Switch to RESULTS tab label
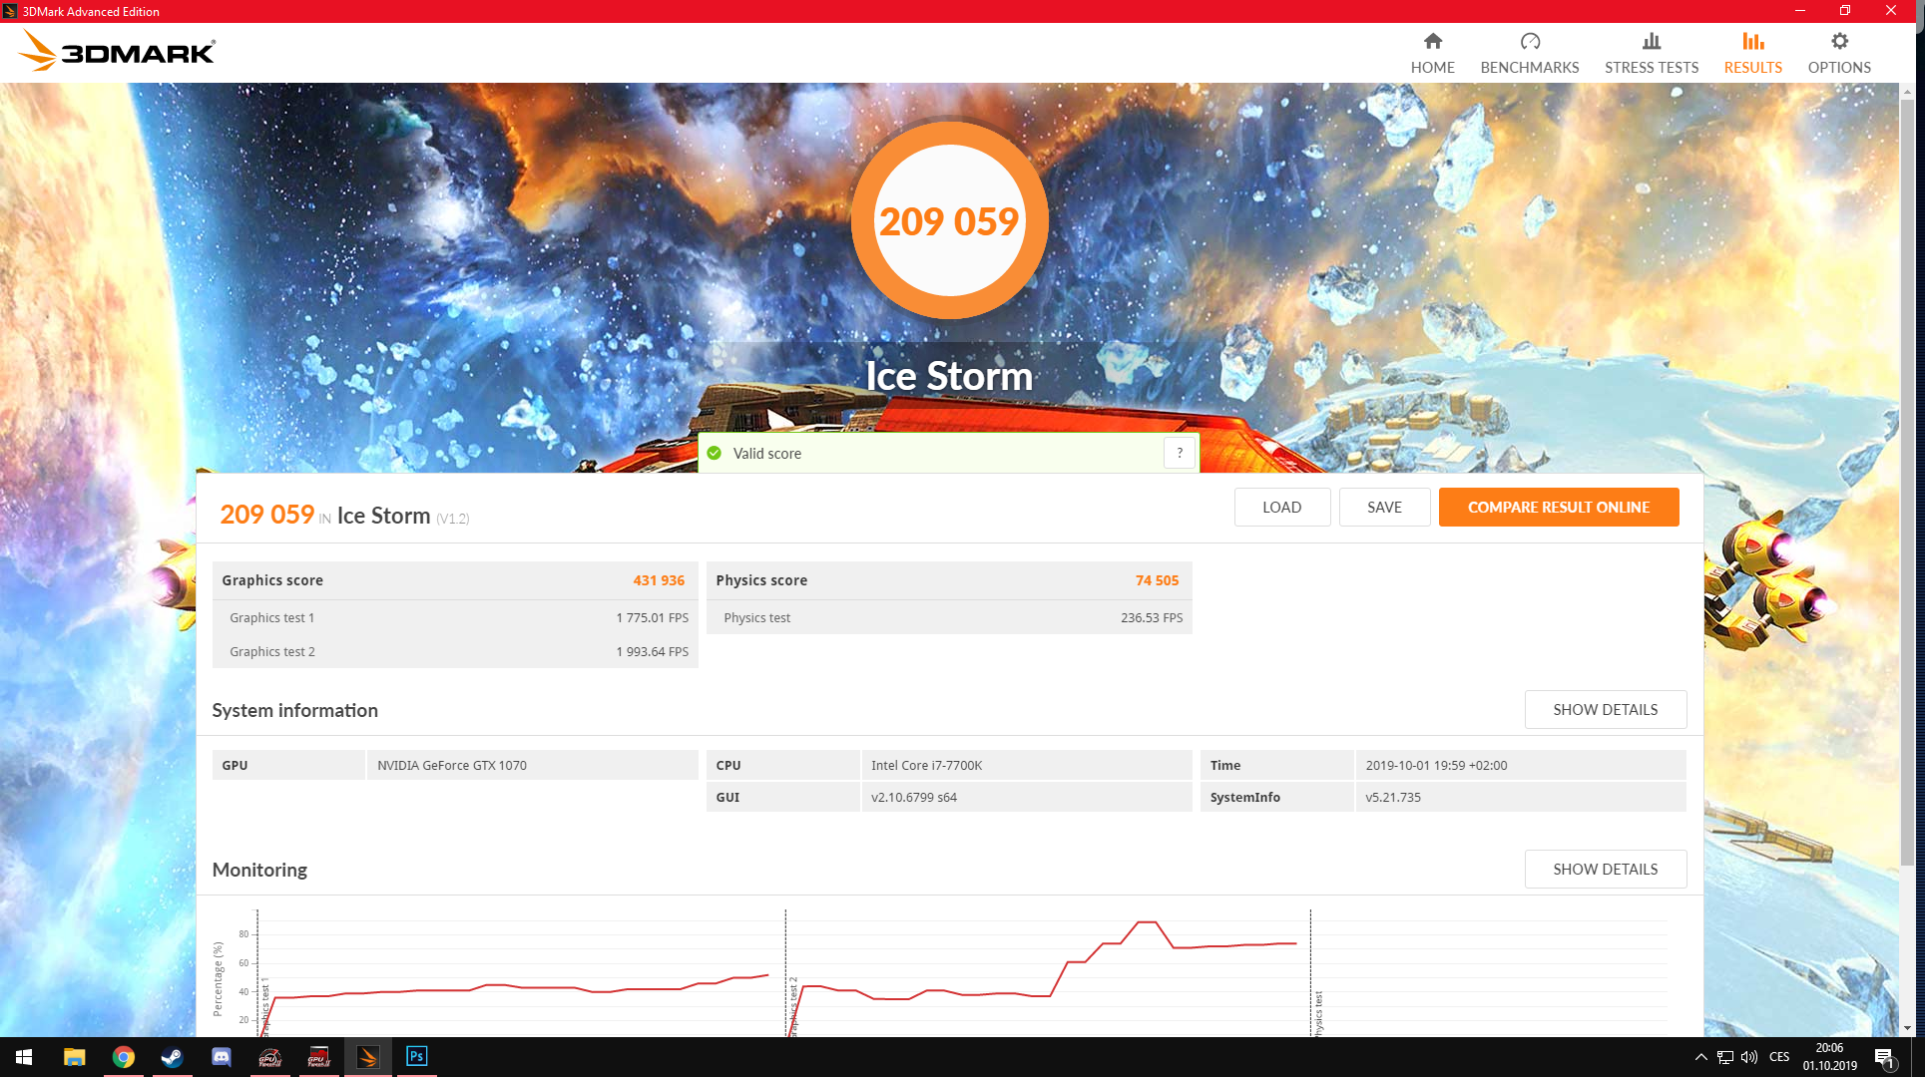This screenshot has height=1077, width=1925. [x=1753, y=68]
